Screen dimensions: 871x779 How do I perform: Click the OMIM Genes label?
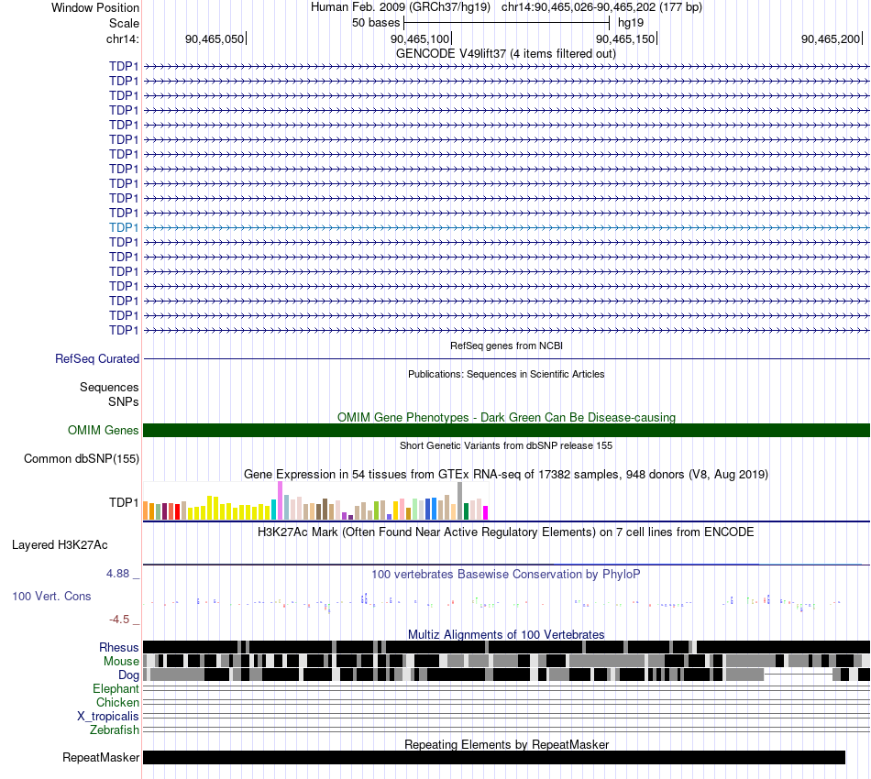click(x=104, y=431)
